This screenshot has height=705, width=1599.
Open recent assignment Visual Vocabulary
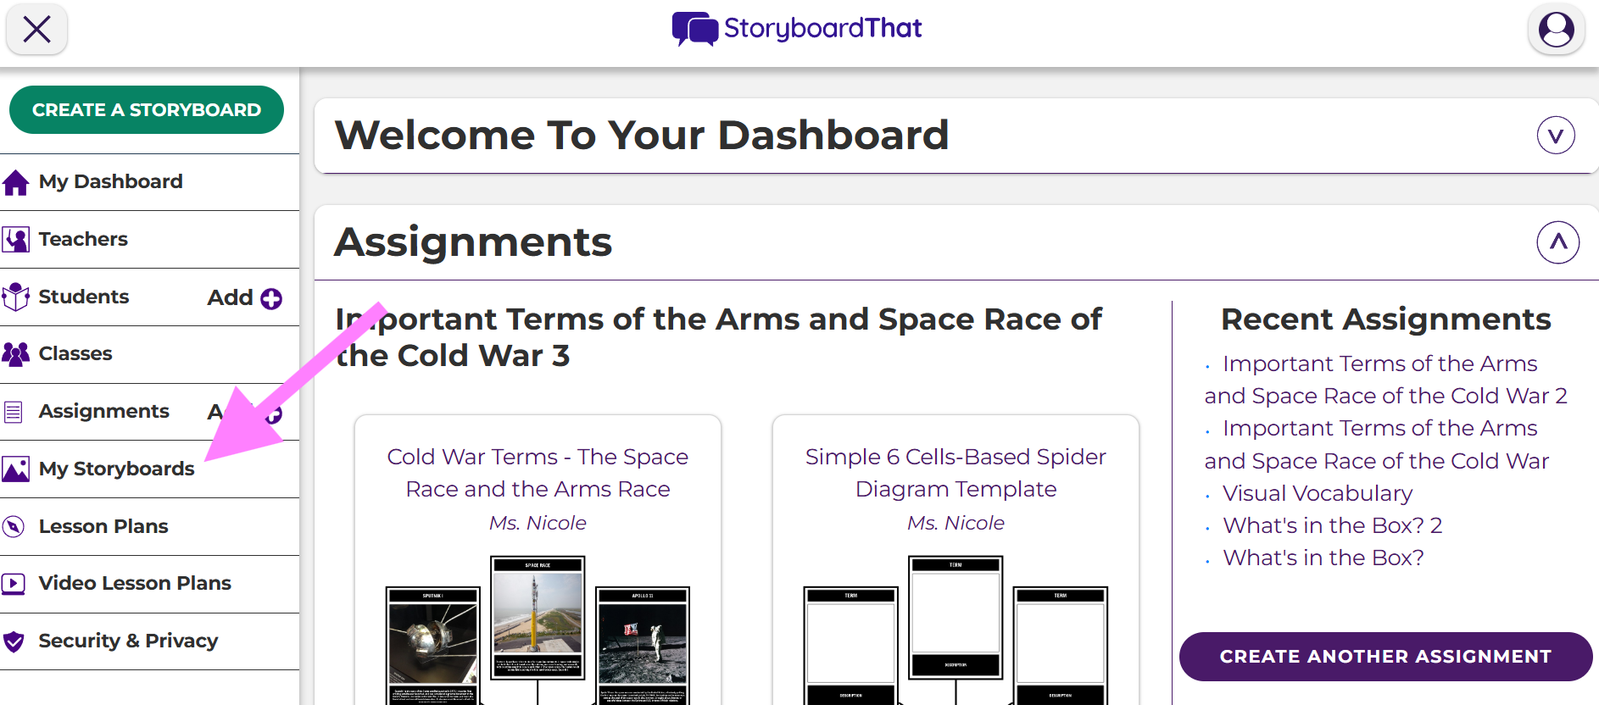tap(1318, 493)
